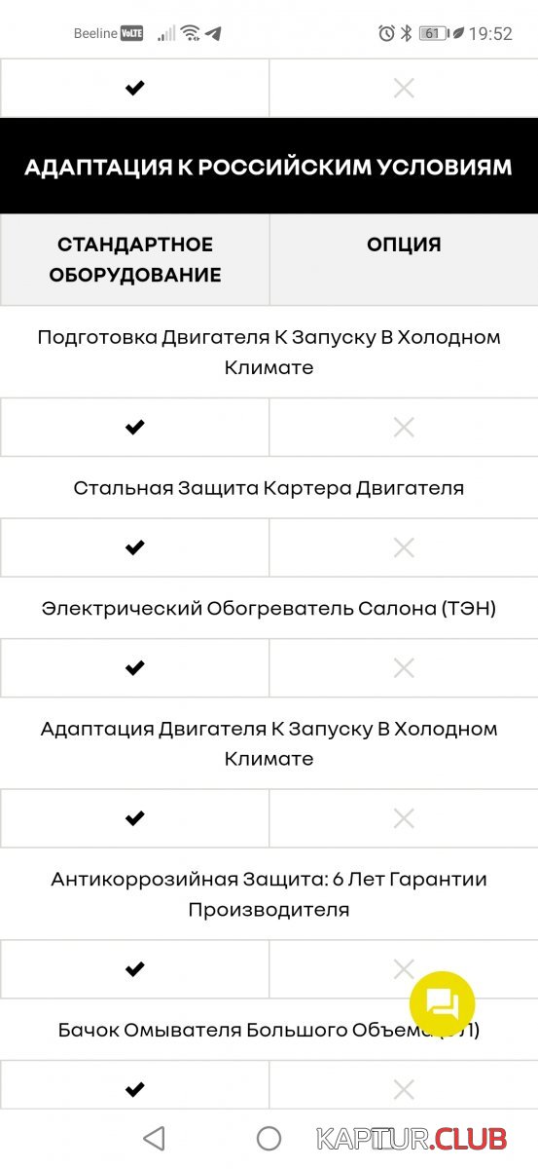Tap the Android back triangle icon

coord(154,1138)
